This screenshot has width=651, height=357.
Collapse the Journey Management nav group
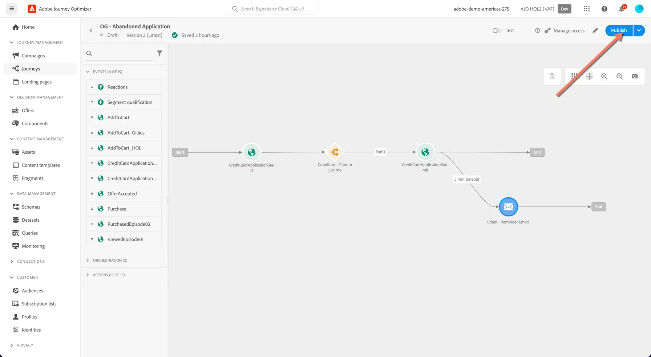pos(12,42)
